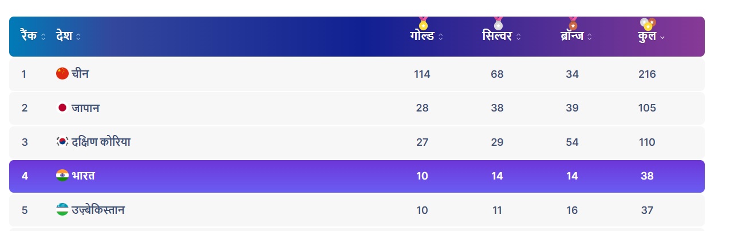Click the total medals icon above कुल
This screenshot has height=231, width=742.
click(x=648, y=23)
